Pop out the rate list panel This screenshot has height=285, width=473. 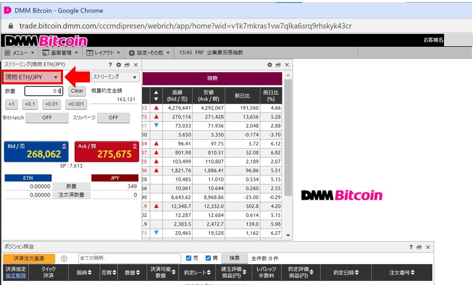pyautogui.click(x=278, y=65)
